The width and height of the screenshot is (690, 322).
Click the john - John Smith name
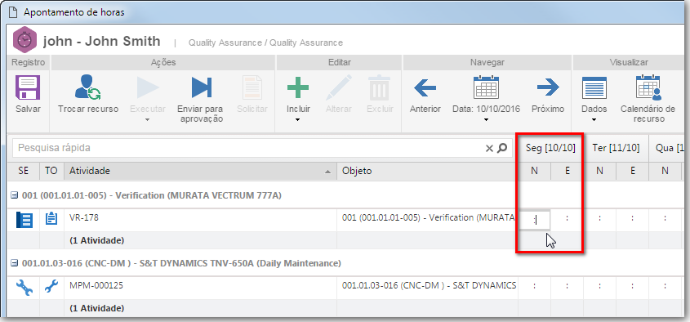tap(101, 41)
